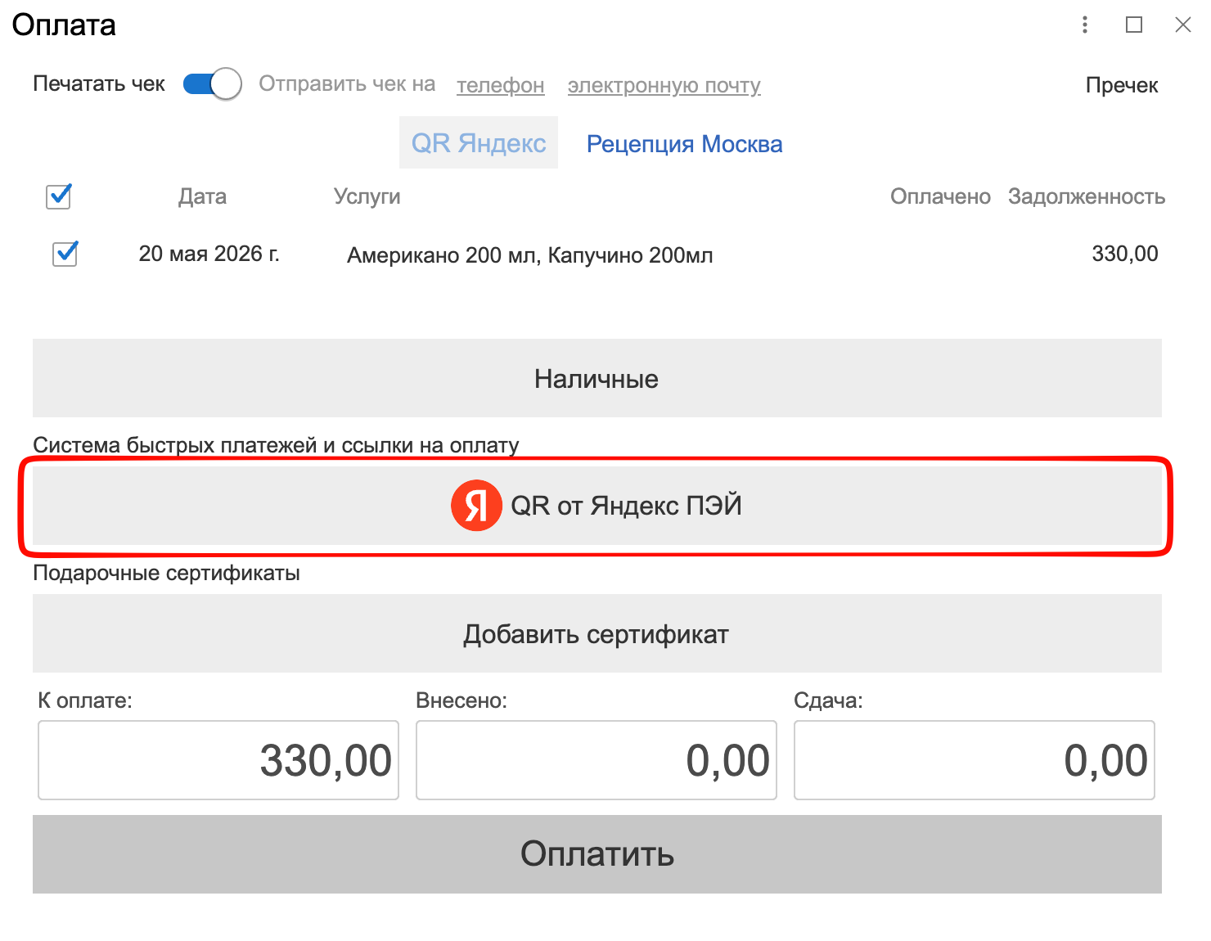The width and height of the screenshot is (1211, 941).
Task: Choose Наличные payment method
Action: (597, 378)
